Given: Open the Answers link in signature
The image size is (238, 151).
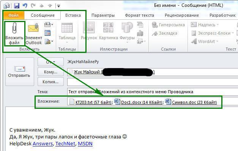Looking at the screenshot, I should (x=43, y=144).
